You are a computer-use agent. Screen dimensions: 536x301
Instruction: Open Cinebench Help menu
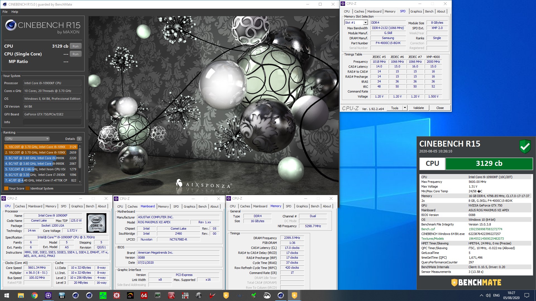click(15, 12)
